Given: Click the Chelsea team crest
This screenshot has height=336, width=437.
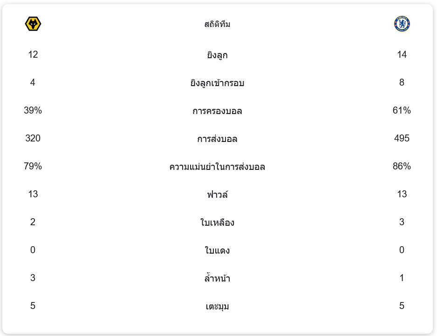Looking at the screenshot, I should coord(402,24).
